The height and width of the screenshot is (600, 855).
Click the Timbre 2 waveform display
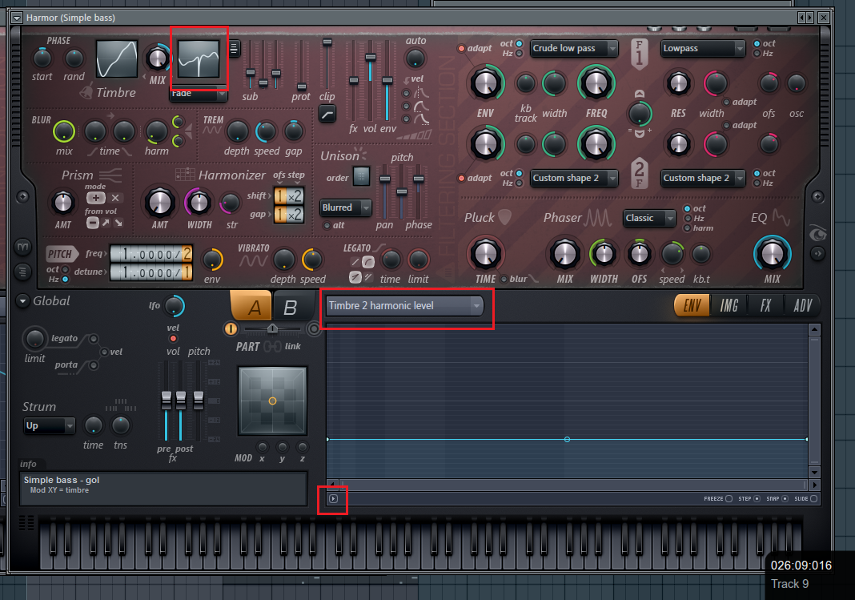[x=199, y=58]
